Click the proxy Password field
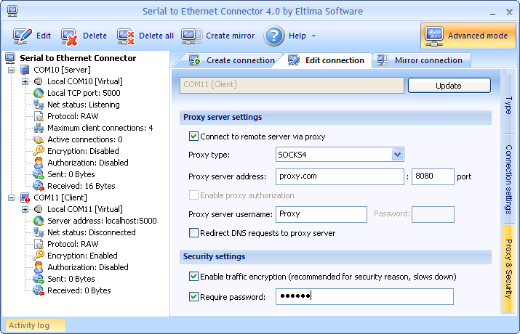The image size is (520, 334). [x=433, y=214]
